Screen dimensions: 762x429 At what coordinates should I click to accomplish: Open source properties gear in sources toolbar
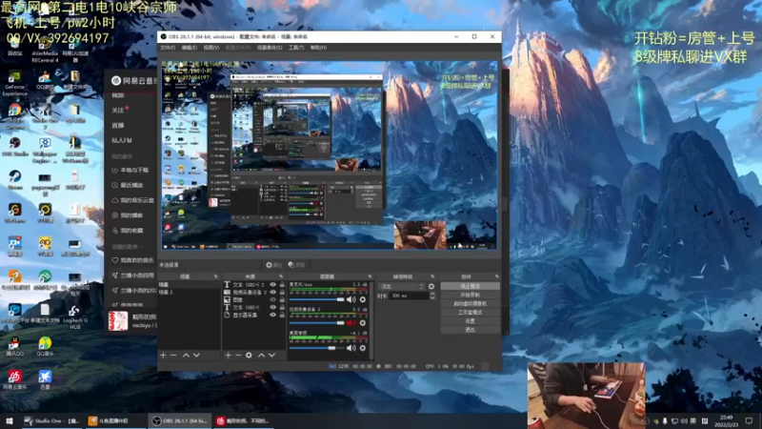click(x=249, y=355)
